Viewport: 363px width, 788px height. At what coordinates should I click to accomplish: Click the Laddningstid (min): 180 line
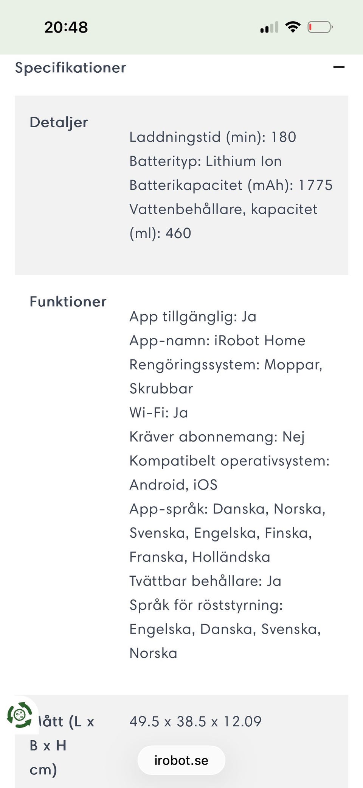click(x=213, y=137)
